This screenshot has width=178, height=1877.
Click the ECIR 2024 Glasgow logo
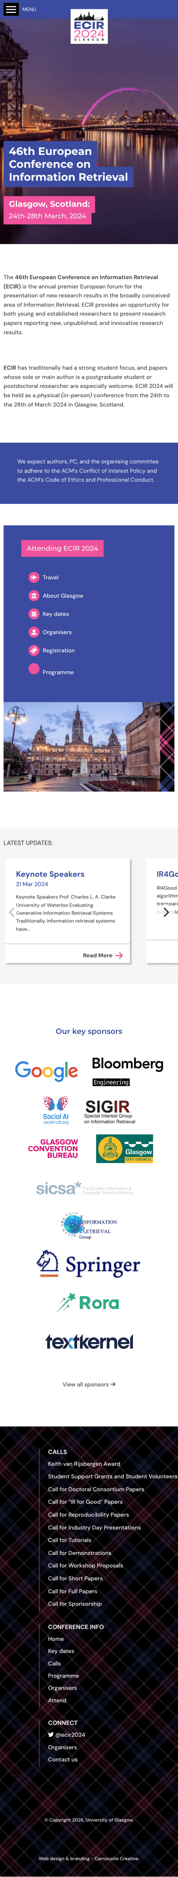coord(89,26)
